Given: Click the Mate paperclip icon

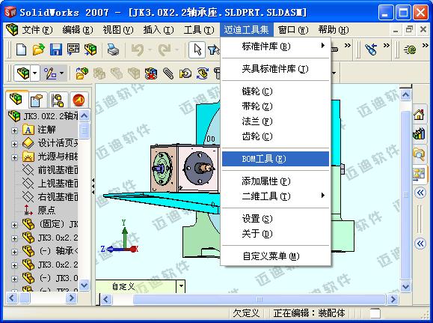Looking at the screenshot, I should pyautogui.click(x=168, y=73).
